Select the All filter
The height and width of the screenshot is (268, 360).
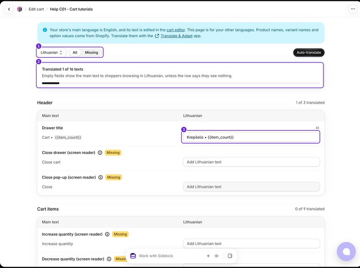75,53
